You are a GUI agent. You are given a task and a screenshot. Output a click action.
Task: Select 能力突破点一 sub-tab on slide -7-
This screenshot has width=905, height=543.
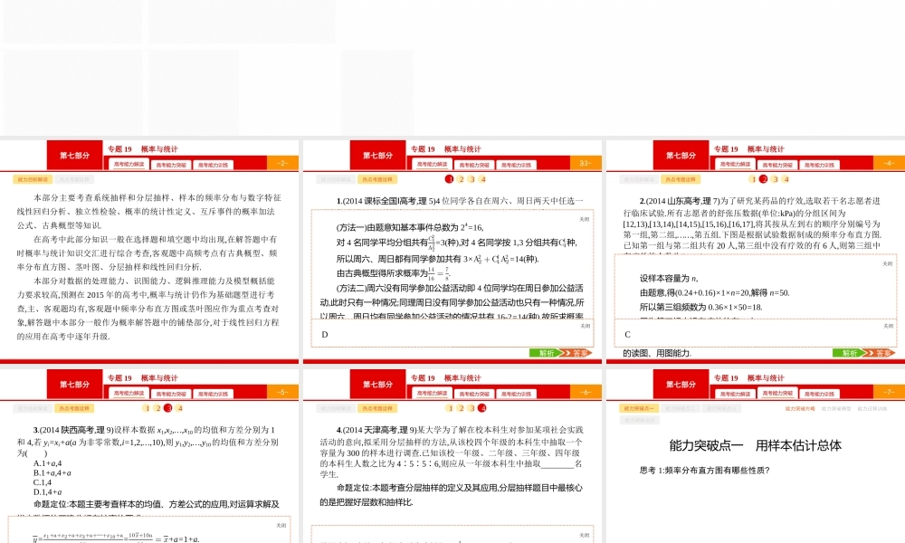(638, 408)
